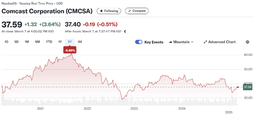Switch to the 1M range

coord(27,42)
